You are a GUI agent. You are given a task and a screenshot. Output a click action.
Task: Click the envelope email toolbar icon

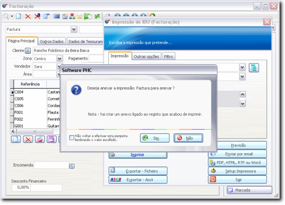80,17
